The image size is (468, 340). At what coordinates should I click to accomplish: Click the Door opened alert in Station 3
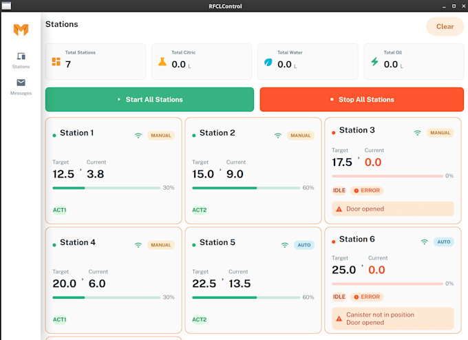tap(393, 209)
